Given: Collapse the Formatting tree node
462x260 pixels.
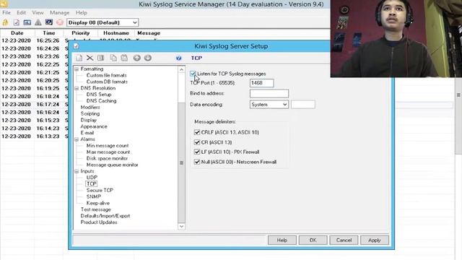Looking at the screenshot, I should click(77, 69).
